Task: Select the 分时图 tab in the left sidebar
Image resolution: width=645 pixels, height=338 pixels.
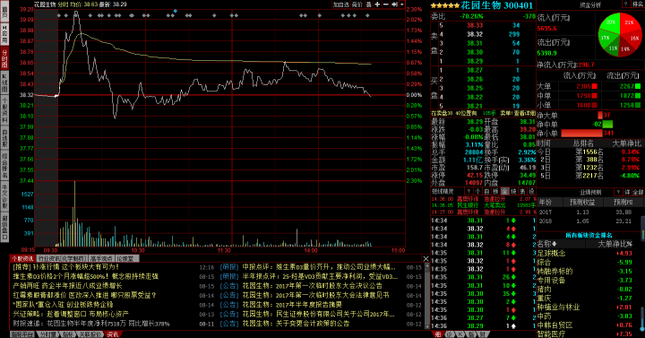Action: point(4,57)
